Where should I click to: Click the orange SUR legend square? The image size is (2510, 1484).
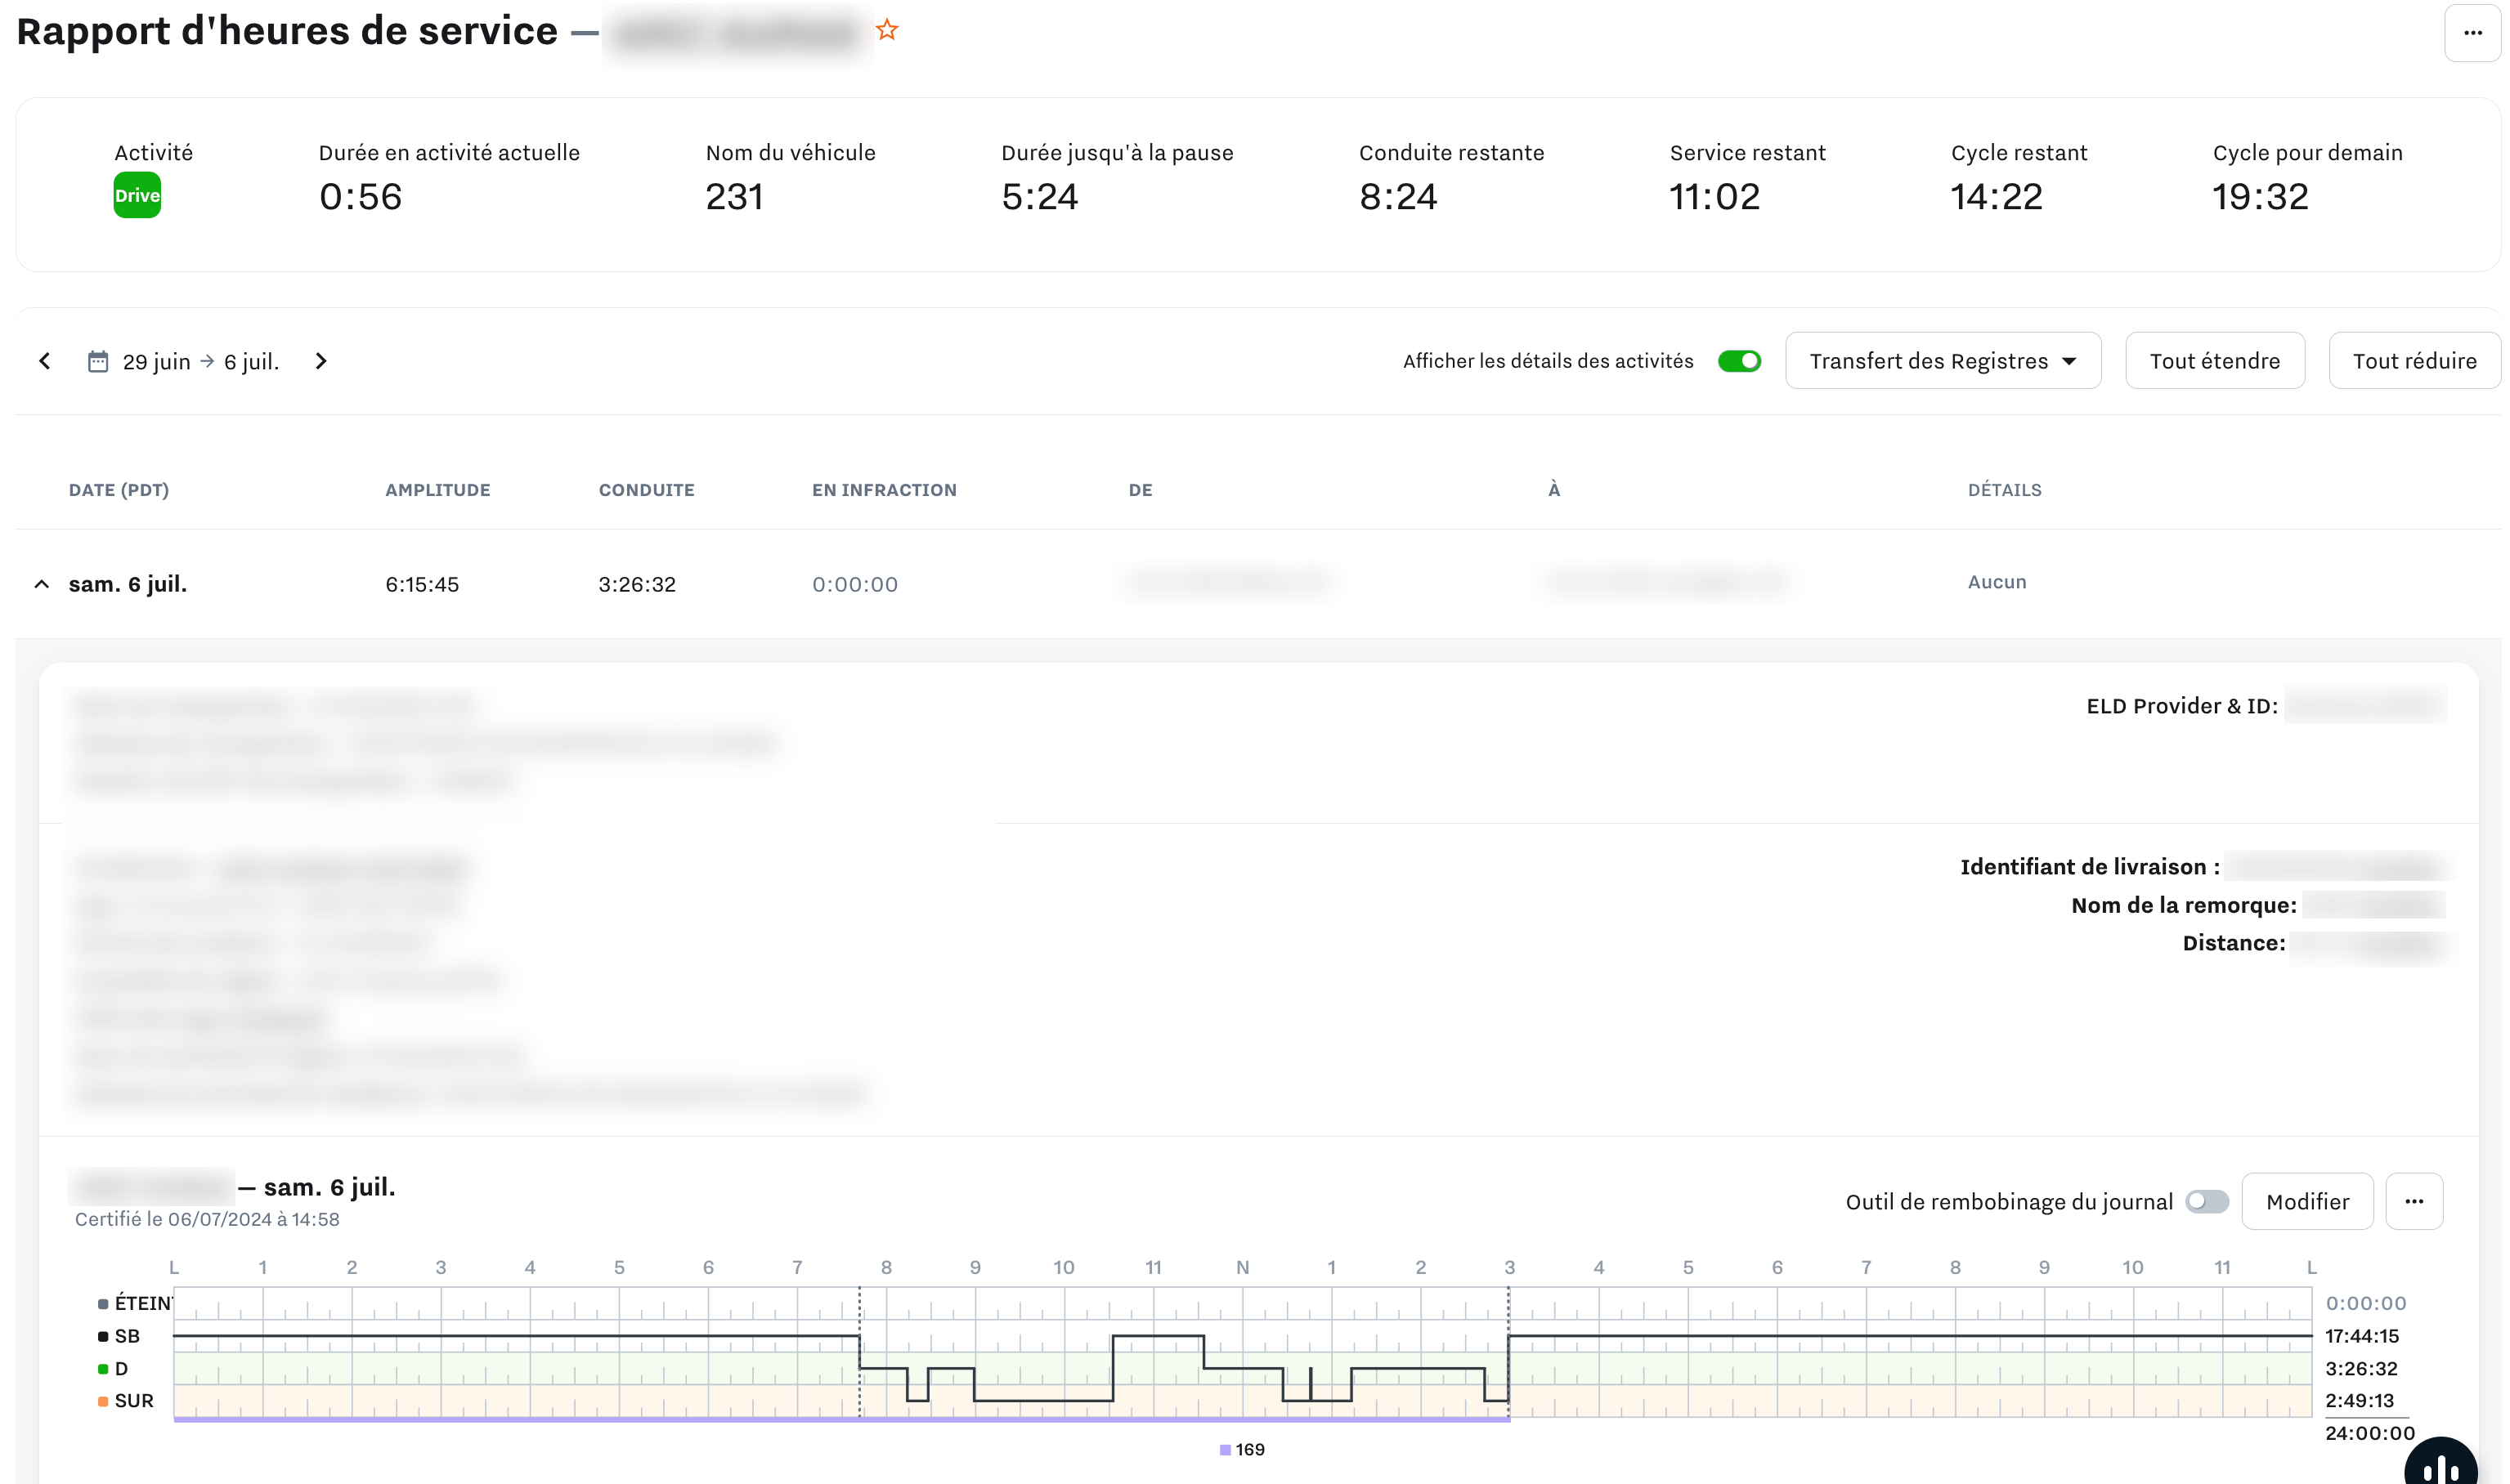pyautogui.click(x=103, y=1401)
